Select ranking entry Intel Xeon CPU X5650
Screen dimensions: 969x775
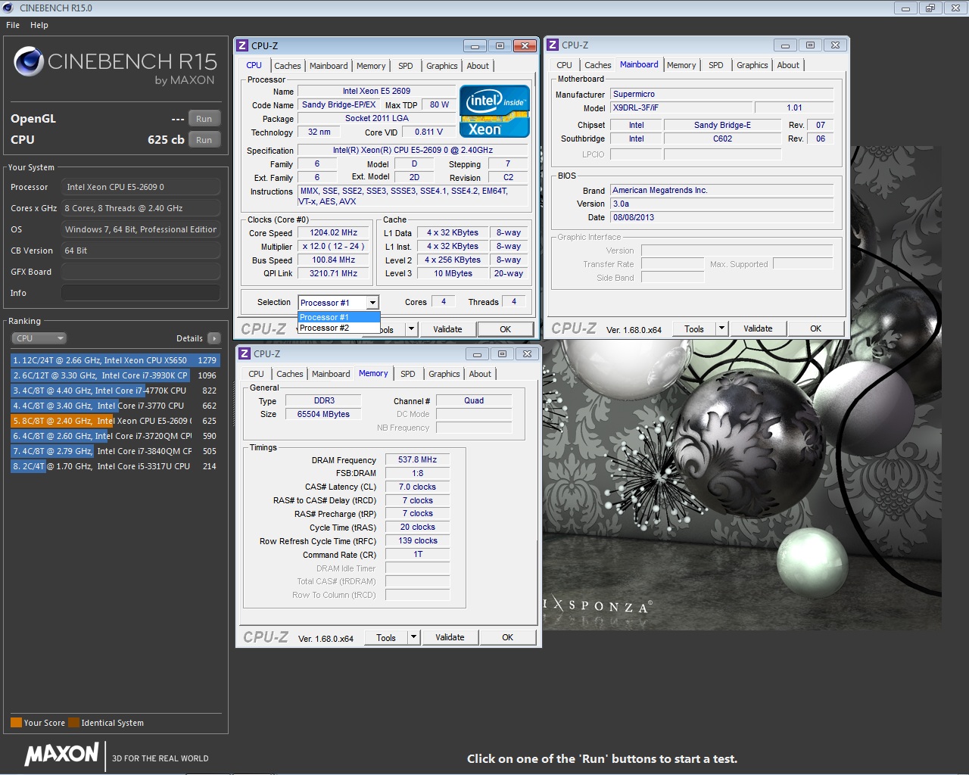tap(115, 360)
